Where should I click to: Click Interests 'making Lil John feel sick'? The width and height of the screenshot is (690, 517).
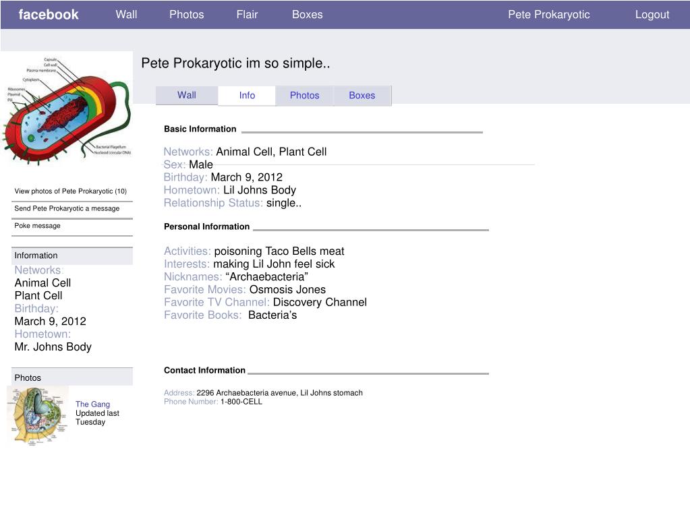point(274,264)
